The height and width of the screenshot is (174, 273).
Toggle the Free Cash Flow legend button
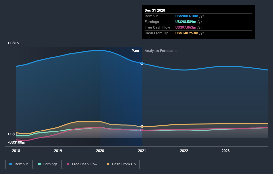coord(82,164)
